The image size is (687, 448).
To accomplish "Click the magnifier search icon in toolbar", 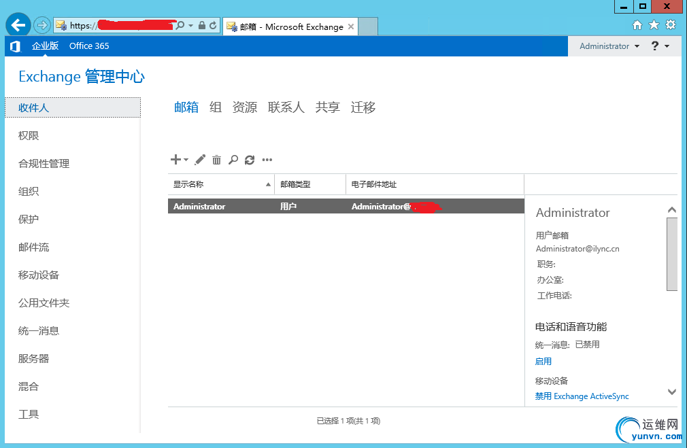I will (233, 160).
